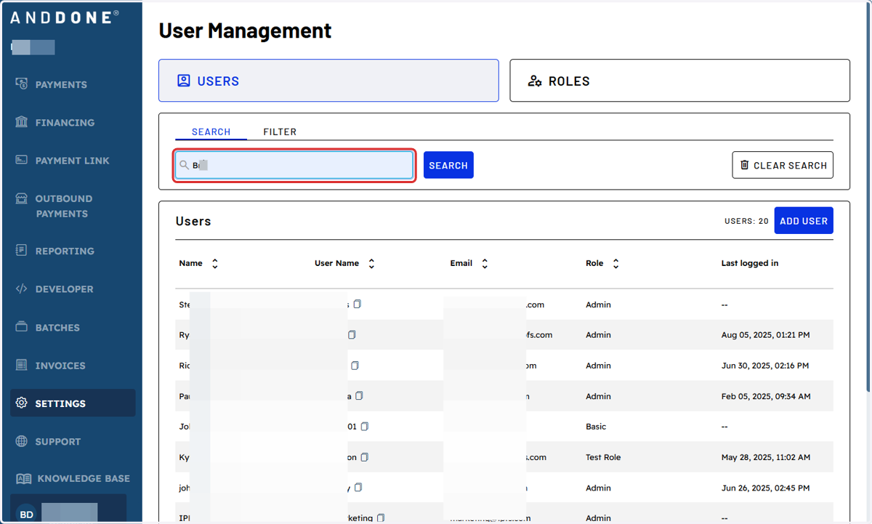Click 'Jun 26, 2025, 02:45 PM' cell
The width and height of the screenshot is (872, 524).
point(765,488)
